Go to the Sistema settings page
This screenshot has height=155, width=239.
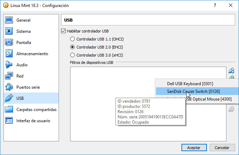tap(23, 31)
